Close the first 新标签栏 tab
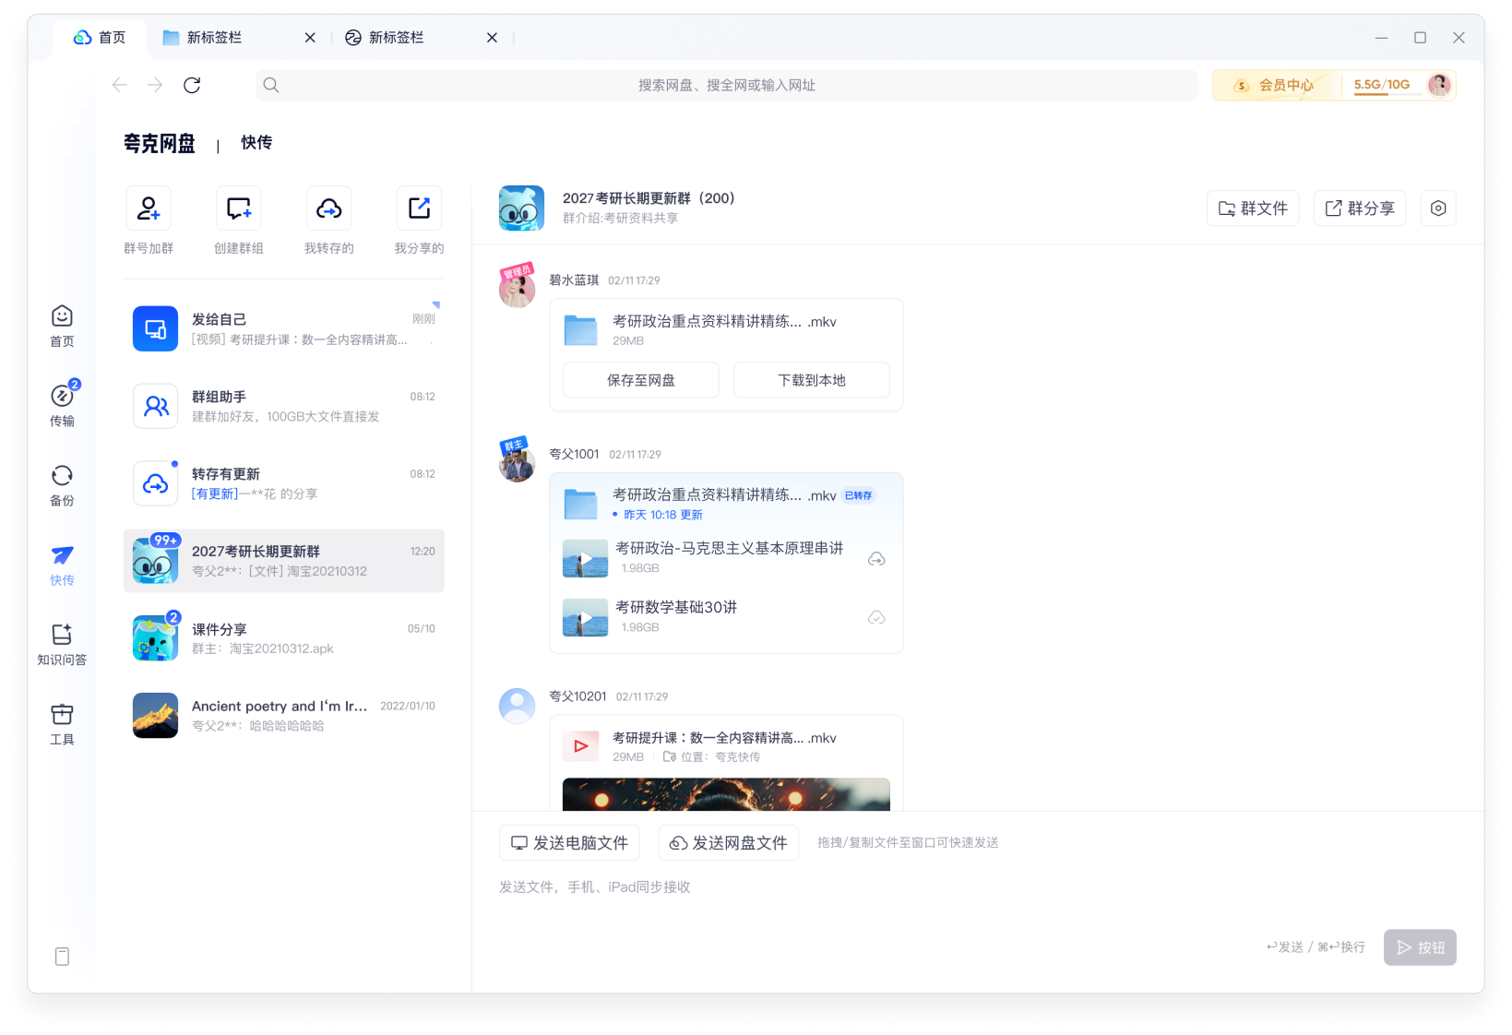This screenshot has height=1035, width=1512. coord(310,38)
